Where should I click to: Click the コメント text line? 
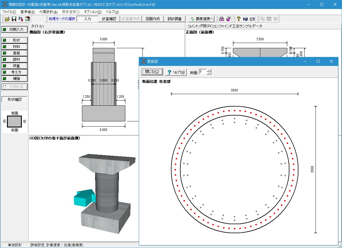(225, 26)
